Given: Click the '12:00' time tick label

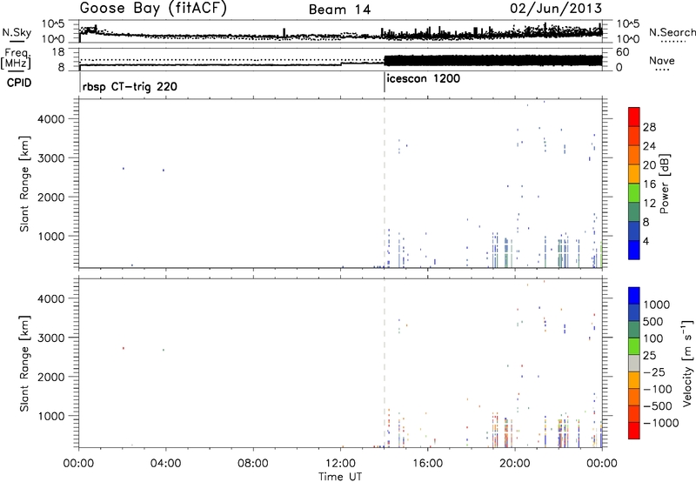Looking at the screenshot, I should [x=340, y=464].
